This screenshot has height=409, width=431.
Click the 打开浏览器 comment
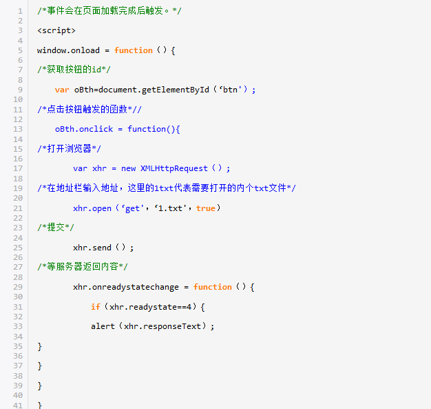click(69, 149)
